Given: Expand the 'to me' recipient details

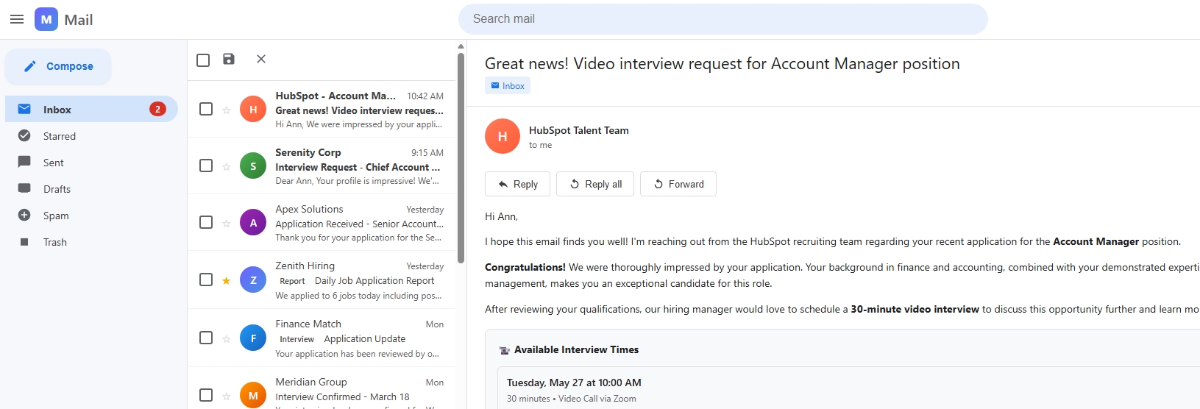Looking at the screenshot, I should click(x=540, y=146).
